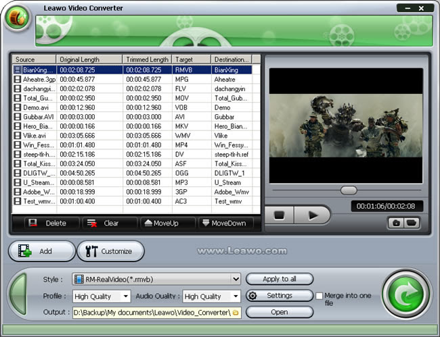Sort by the Source column header
Screen dimensions: 440x337
34,59
